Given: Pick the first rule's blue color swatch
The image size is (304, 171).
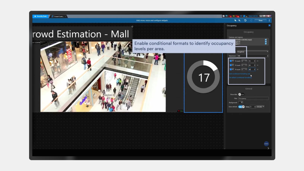Looking at the screenshot, I should [x=232, y=61].
